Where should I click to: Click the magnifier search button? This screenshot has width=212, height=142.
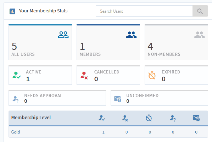(200, 11)
